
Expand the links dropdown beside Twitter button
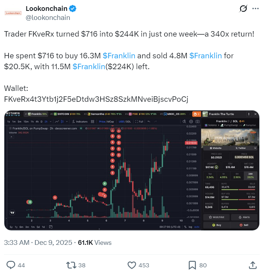(255, 148)
